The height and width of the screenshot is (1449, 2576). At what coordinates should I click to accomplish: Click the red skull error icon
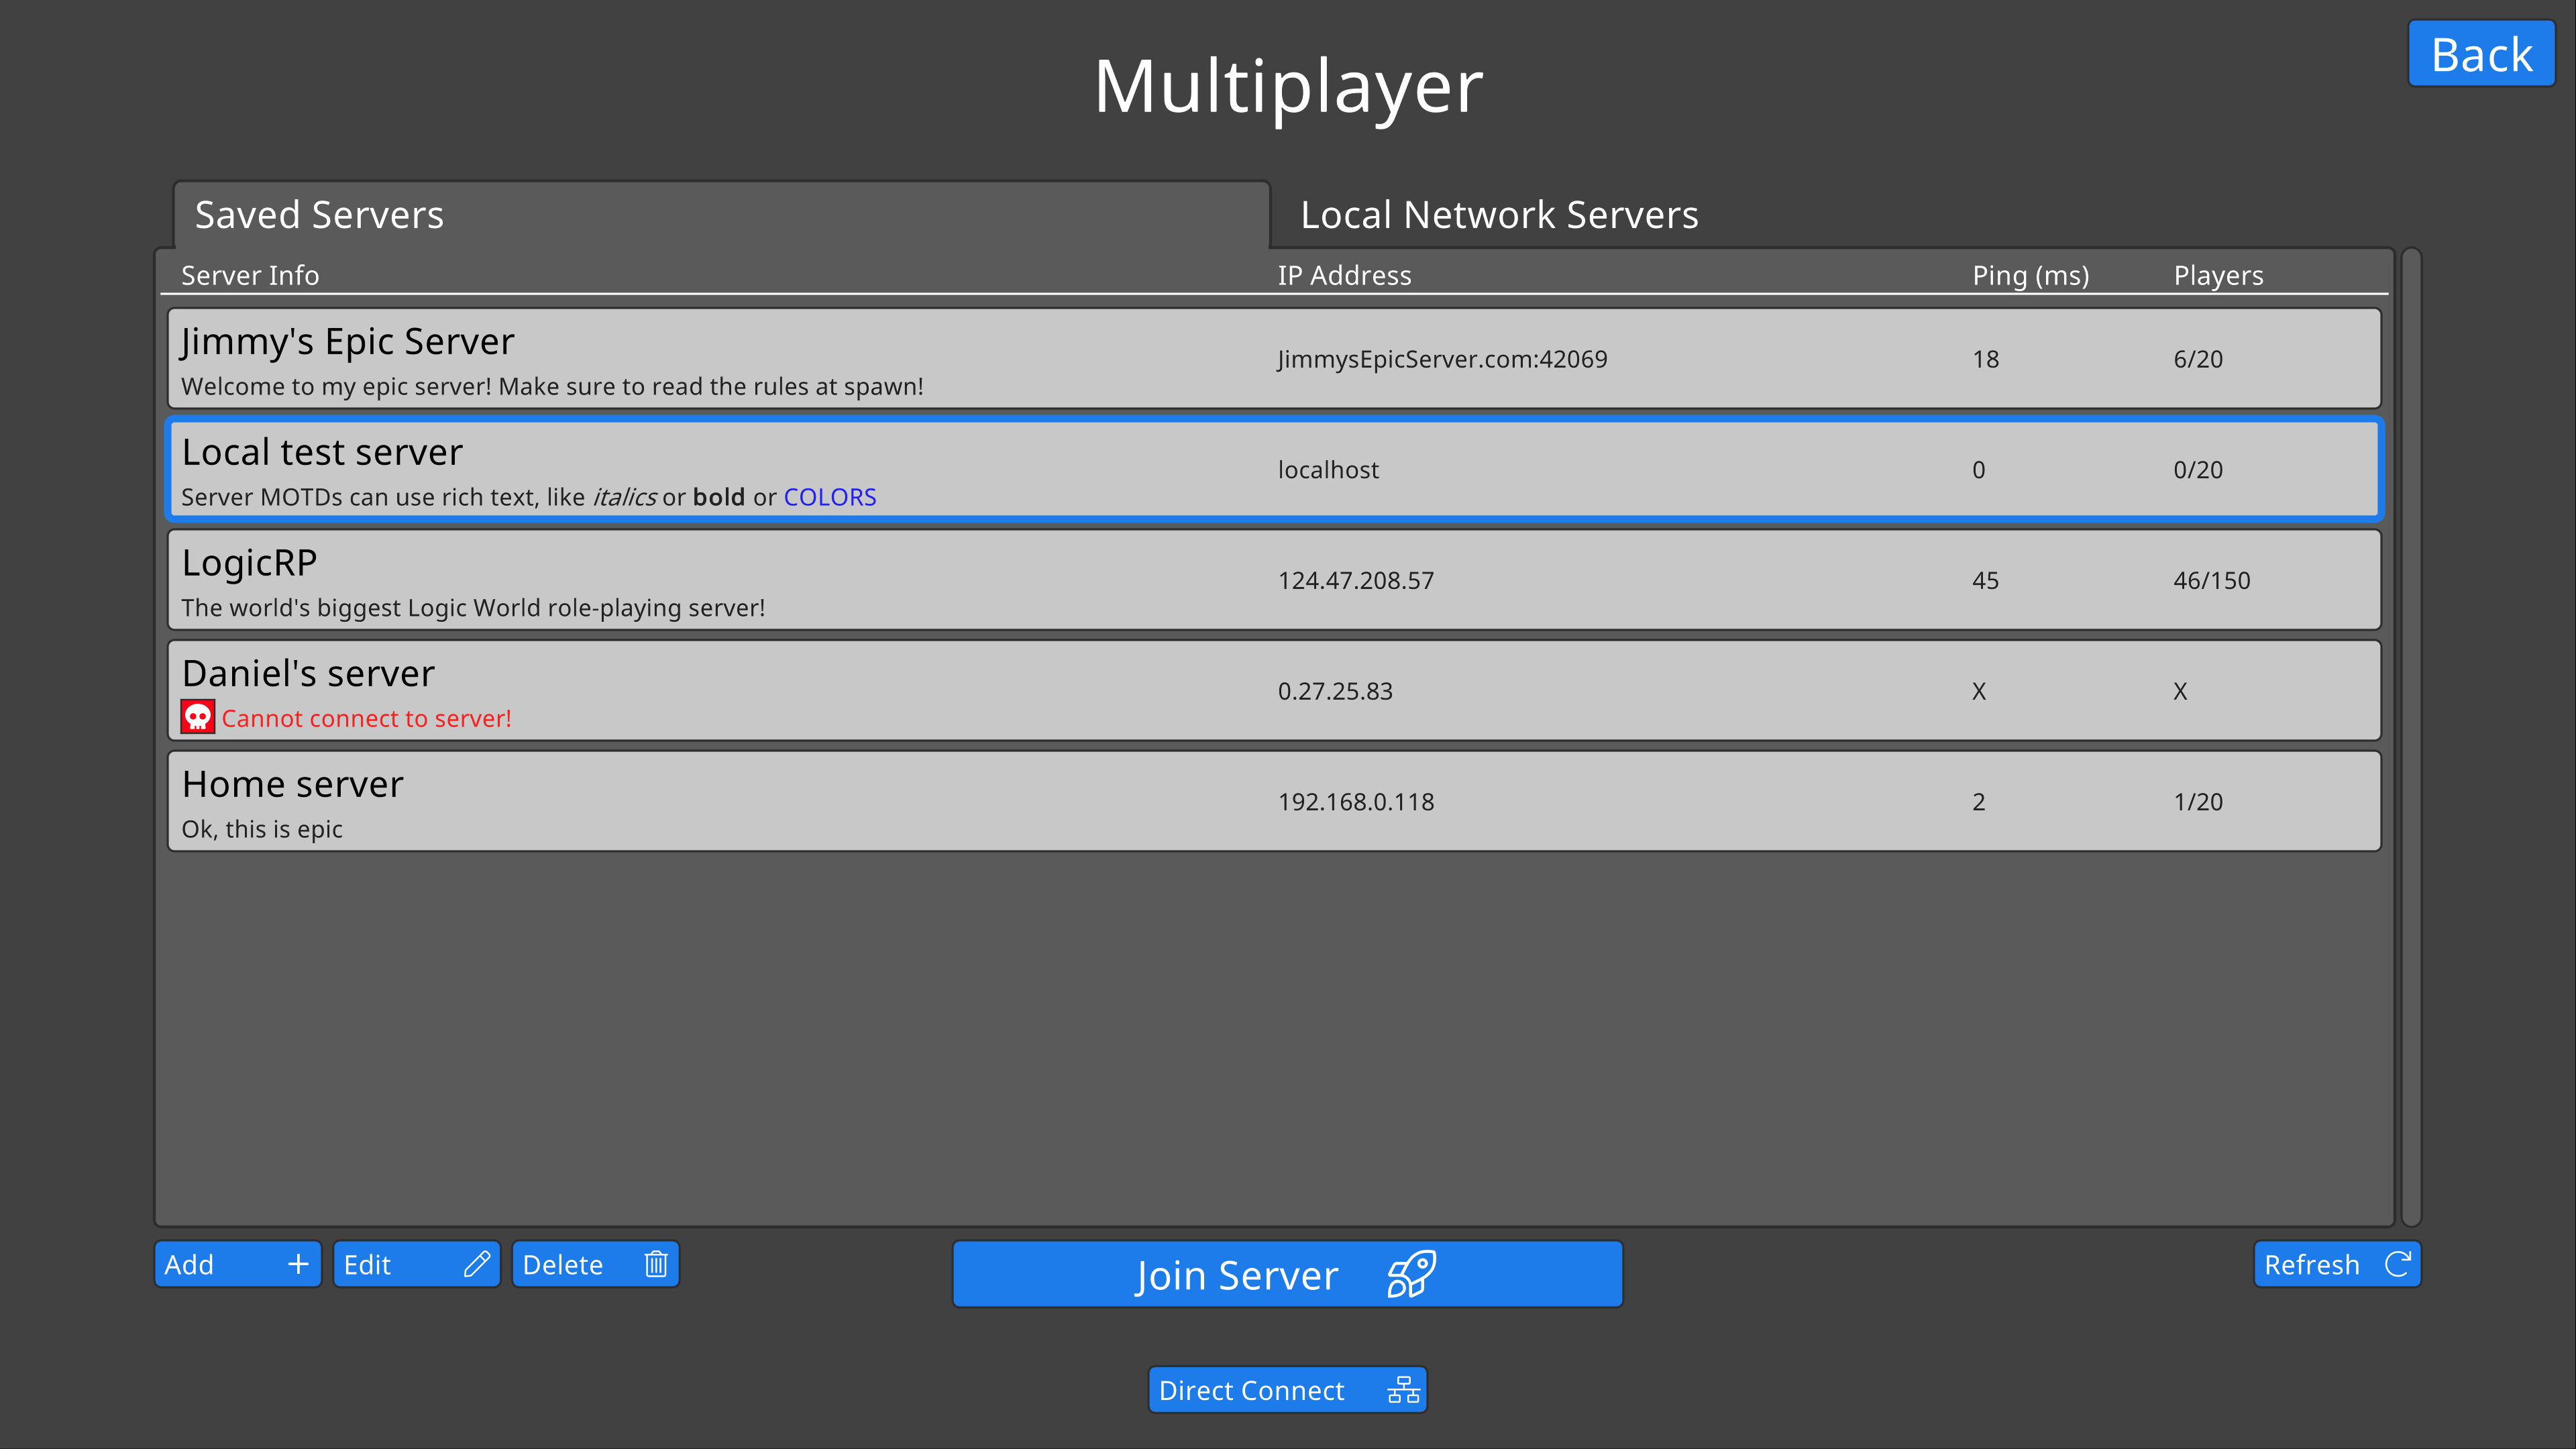pyautogui.click(x=198, y=717)
